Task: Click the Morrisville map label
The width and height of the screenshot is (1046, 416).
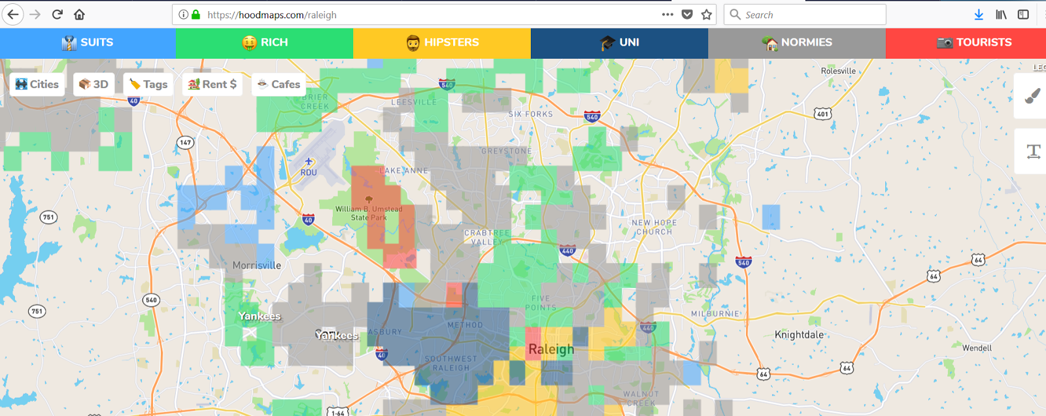Action: click(x=257, y=265)
